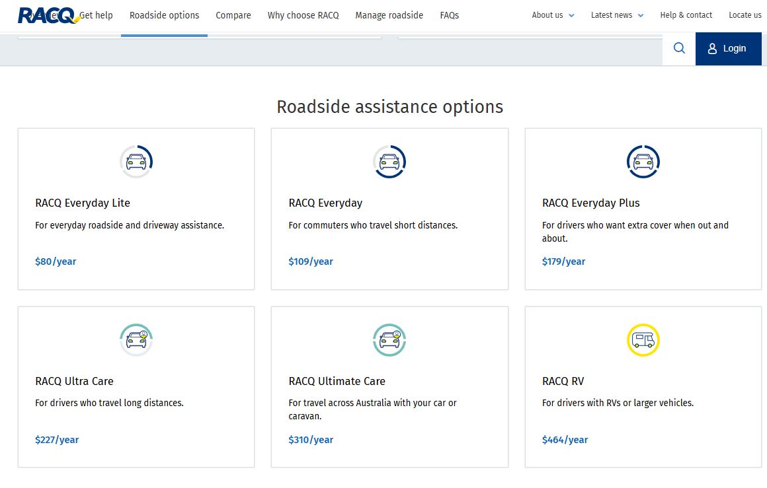Select the RACQ RV plan card

click(x=643, y=386)
